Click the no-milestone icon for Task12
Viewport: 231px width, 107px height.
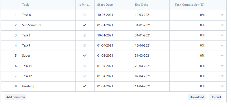[x=85, y=76]
